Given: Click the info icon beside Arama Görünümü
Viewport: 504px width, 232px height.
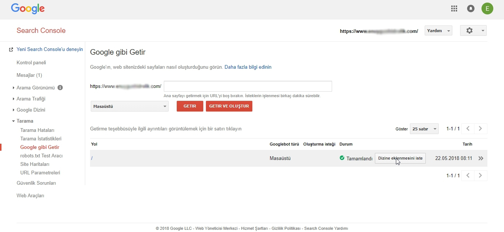Looking at the screenshot, I should pyautogui.click(x=60, y=88).
